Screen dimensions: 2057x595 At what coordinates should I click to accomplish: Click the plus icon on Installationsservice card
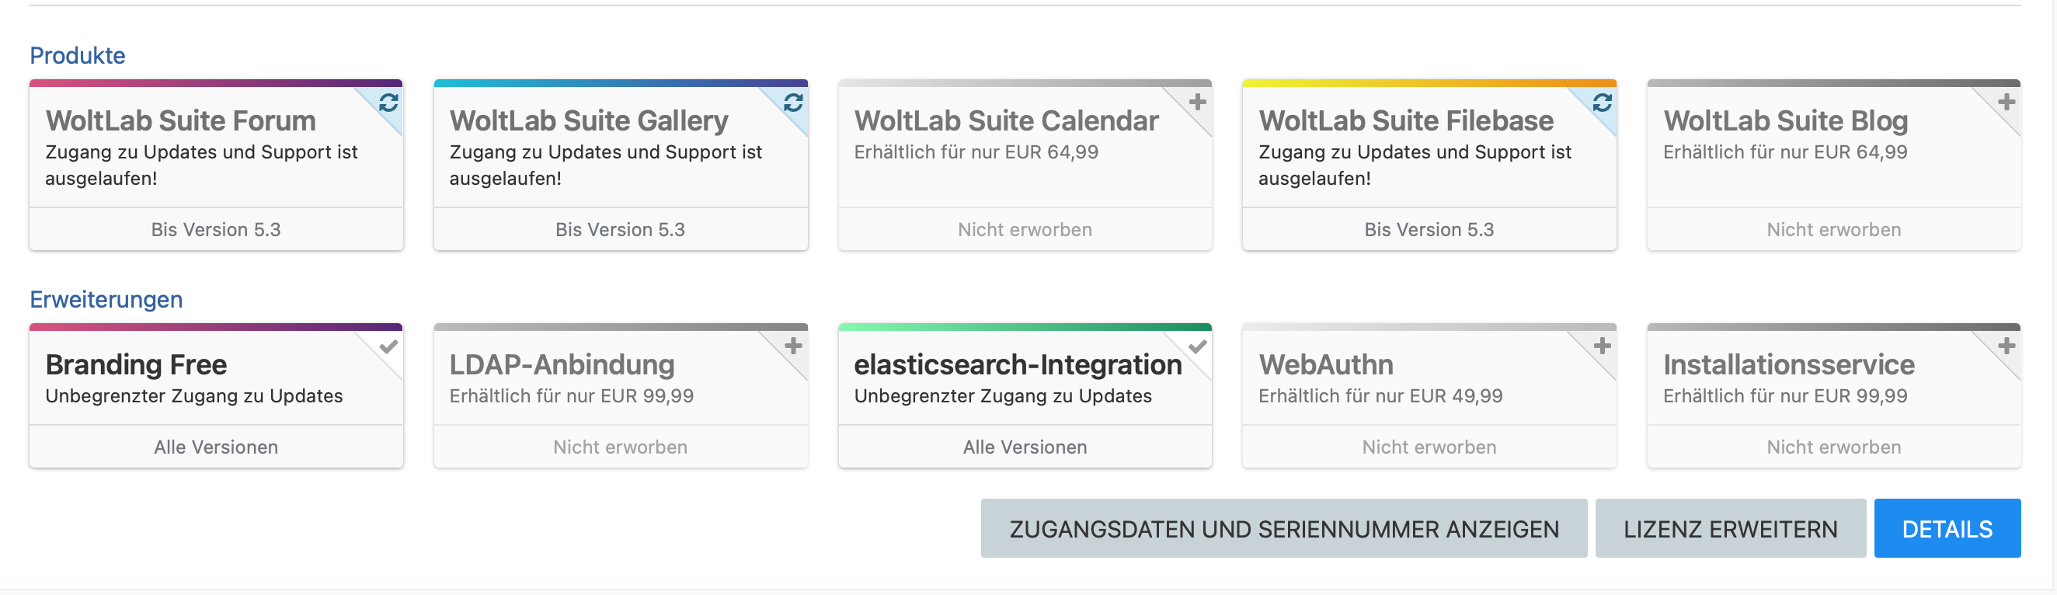tap(2007, 346)
